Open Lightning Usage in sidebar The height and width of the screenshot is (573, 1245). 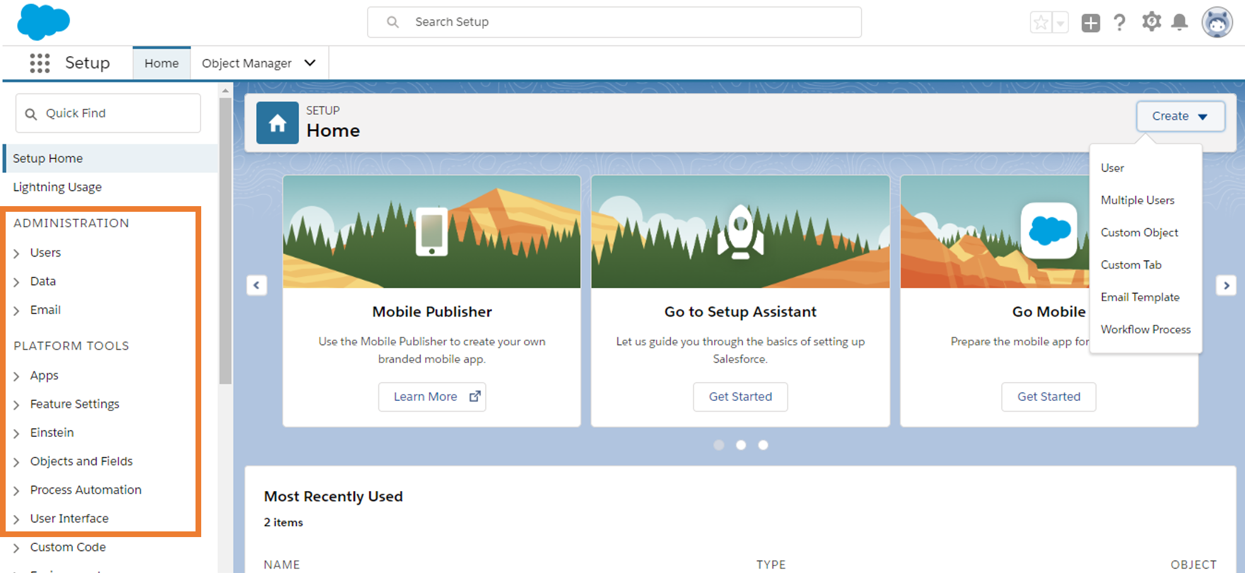(57, 187)
